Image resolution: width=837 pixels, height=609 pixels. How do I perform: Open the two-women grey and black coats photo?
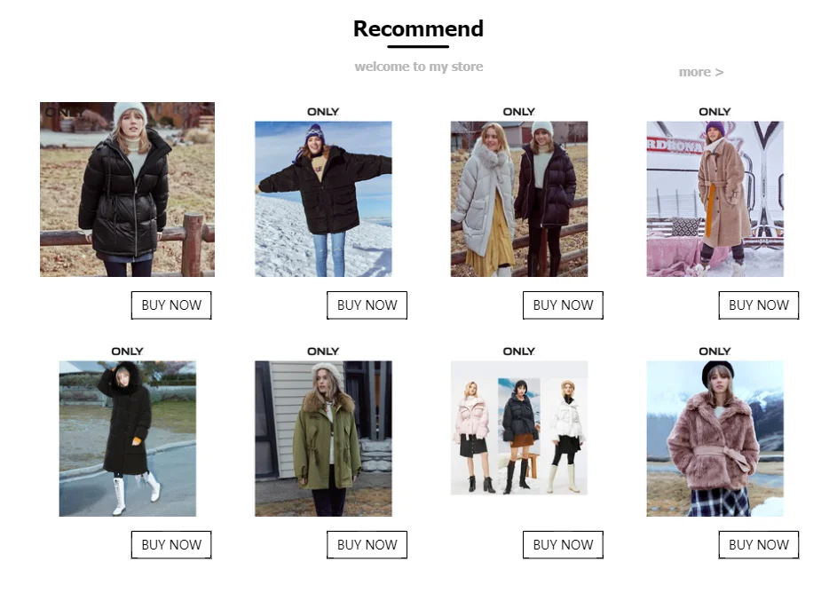click(519, 199)
